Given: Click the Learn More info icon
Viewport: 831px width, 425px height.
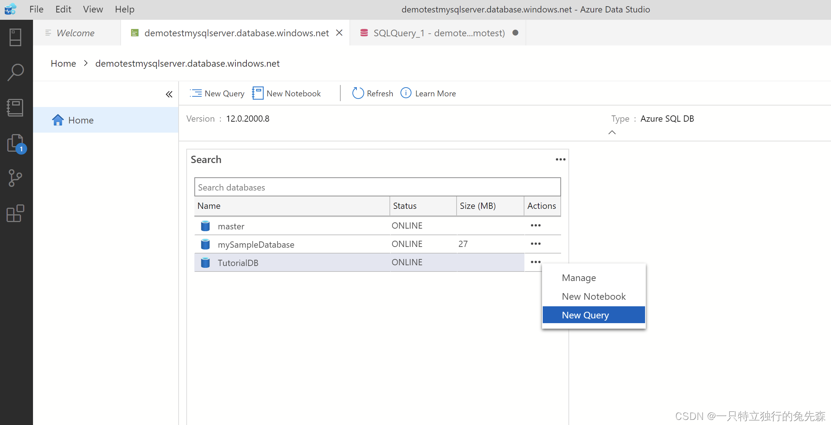Looking at the screenshot, I should [x=406, y=93].
